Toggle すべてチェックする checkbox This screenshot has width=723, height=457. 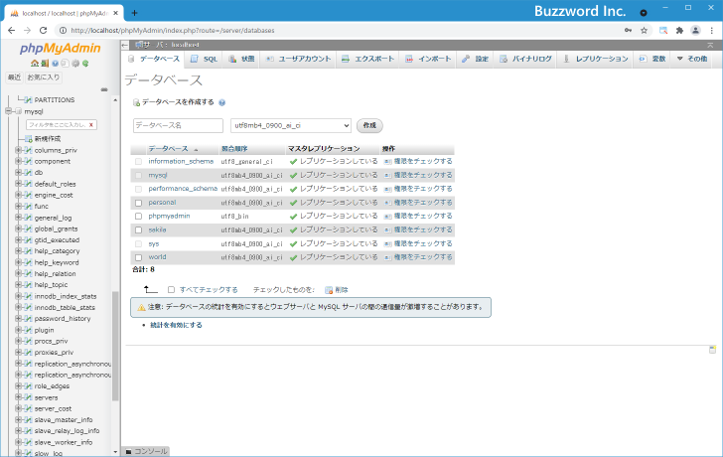(171, 290)
